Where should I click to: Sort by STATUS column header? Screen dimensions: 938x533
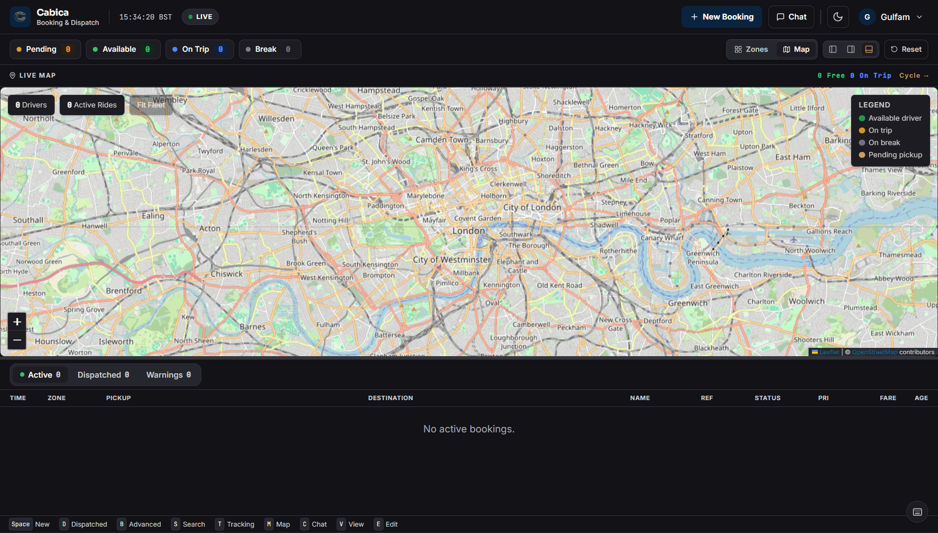pyautogui.click(x=767, y=398)
